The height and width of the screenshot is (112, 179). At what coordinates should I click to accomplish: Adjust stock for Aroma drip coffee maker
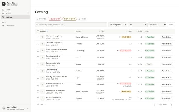click(167, 92)
